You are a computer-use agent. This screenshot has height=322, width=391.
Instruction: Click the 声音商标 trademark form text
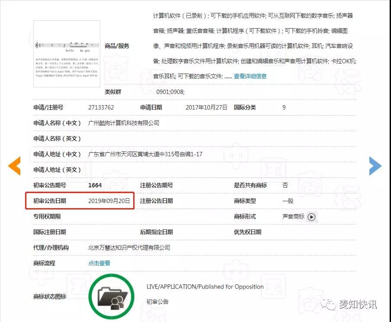[293, 216]
